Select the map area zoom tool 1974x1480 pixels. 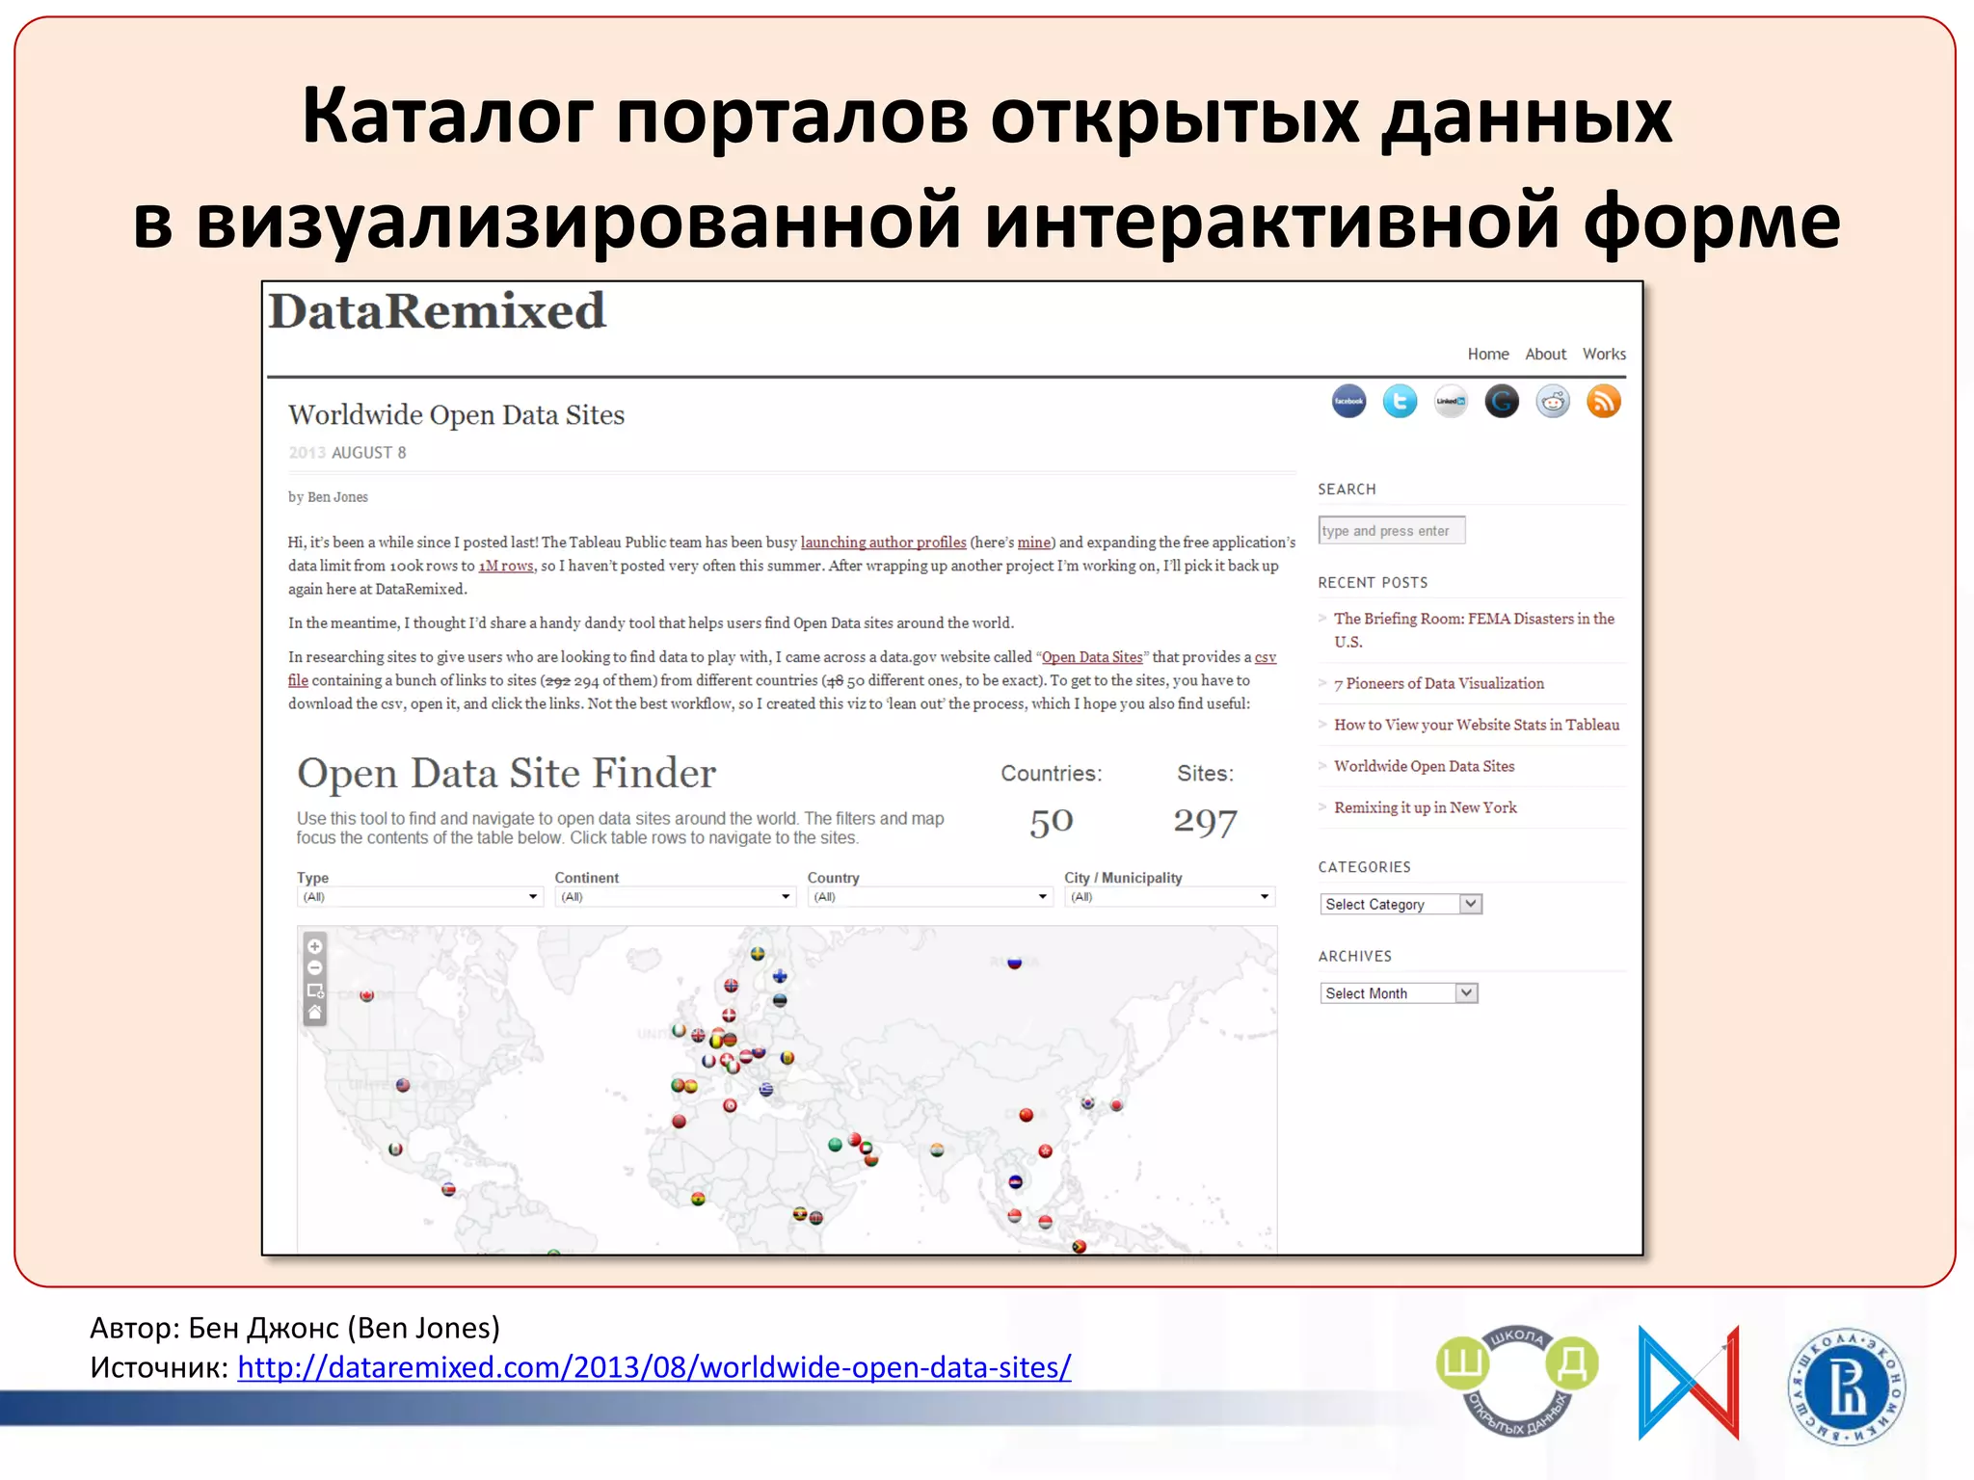point(314,991)
